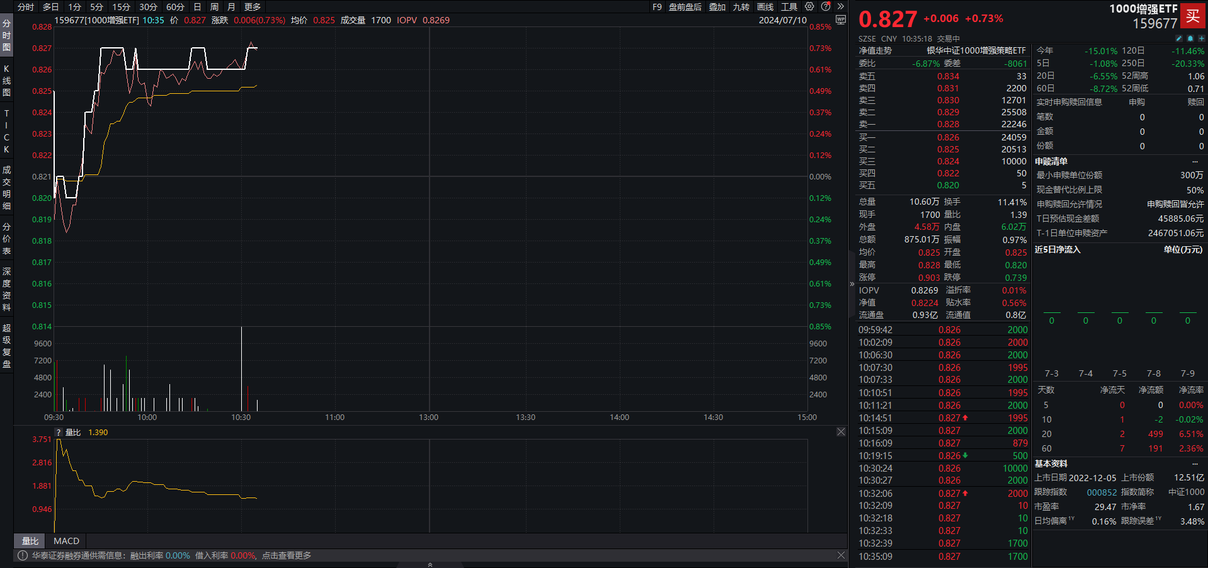Screen dimensions: 1208x568
Task: Click the 10:30 marker on the time axis
Action: coord(241,417)
